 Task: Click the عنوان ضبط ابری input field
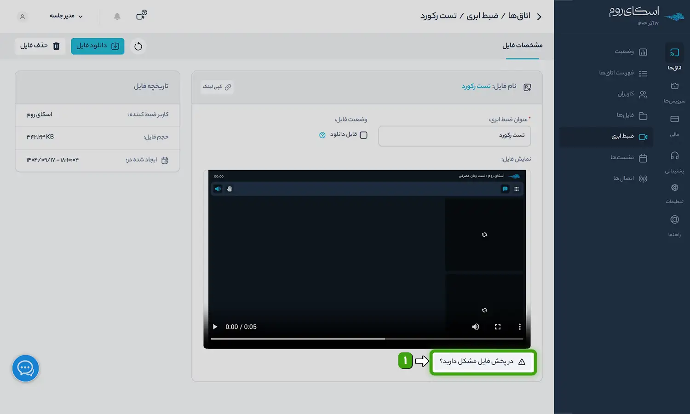(454, 136)
